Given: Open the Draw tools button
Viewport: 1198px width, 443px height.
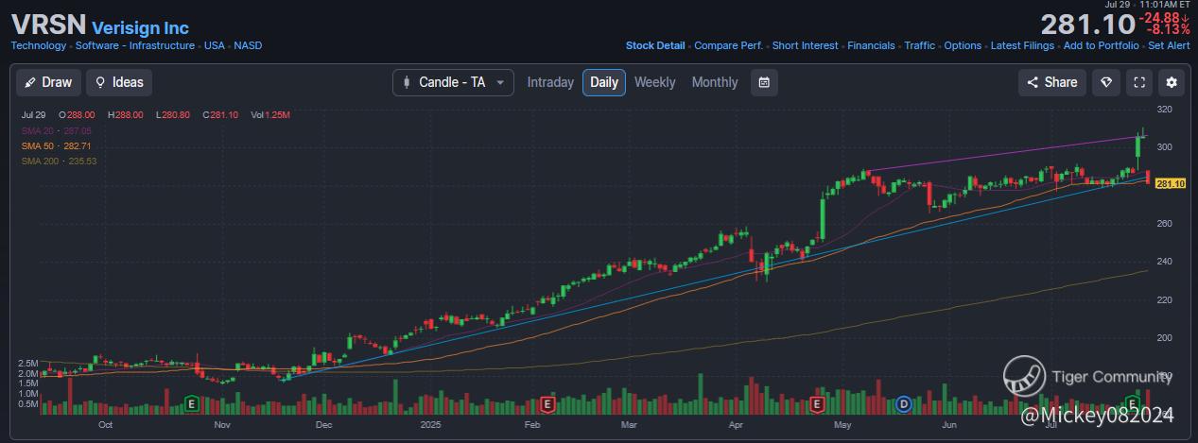Looking at the screenshot, I should coord(48,82).
